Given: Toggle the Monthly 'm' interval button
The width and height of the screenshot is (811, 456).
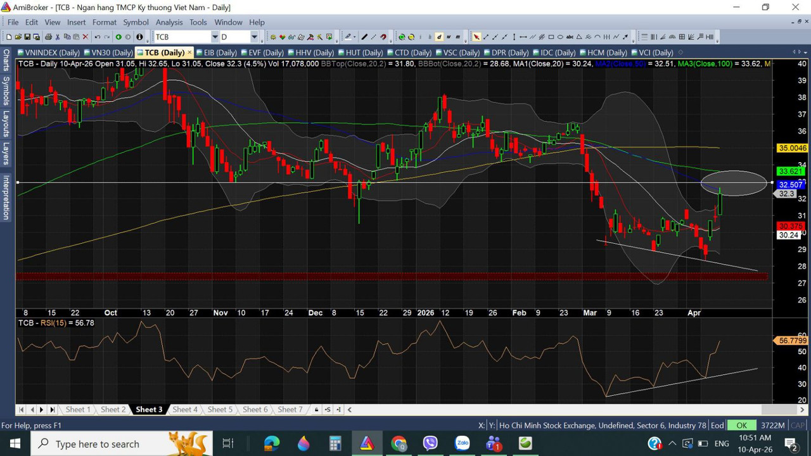Looking at the screenshot, I should tap(457, 37).
